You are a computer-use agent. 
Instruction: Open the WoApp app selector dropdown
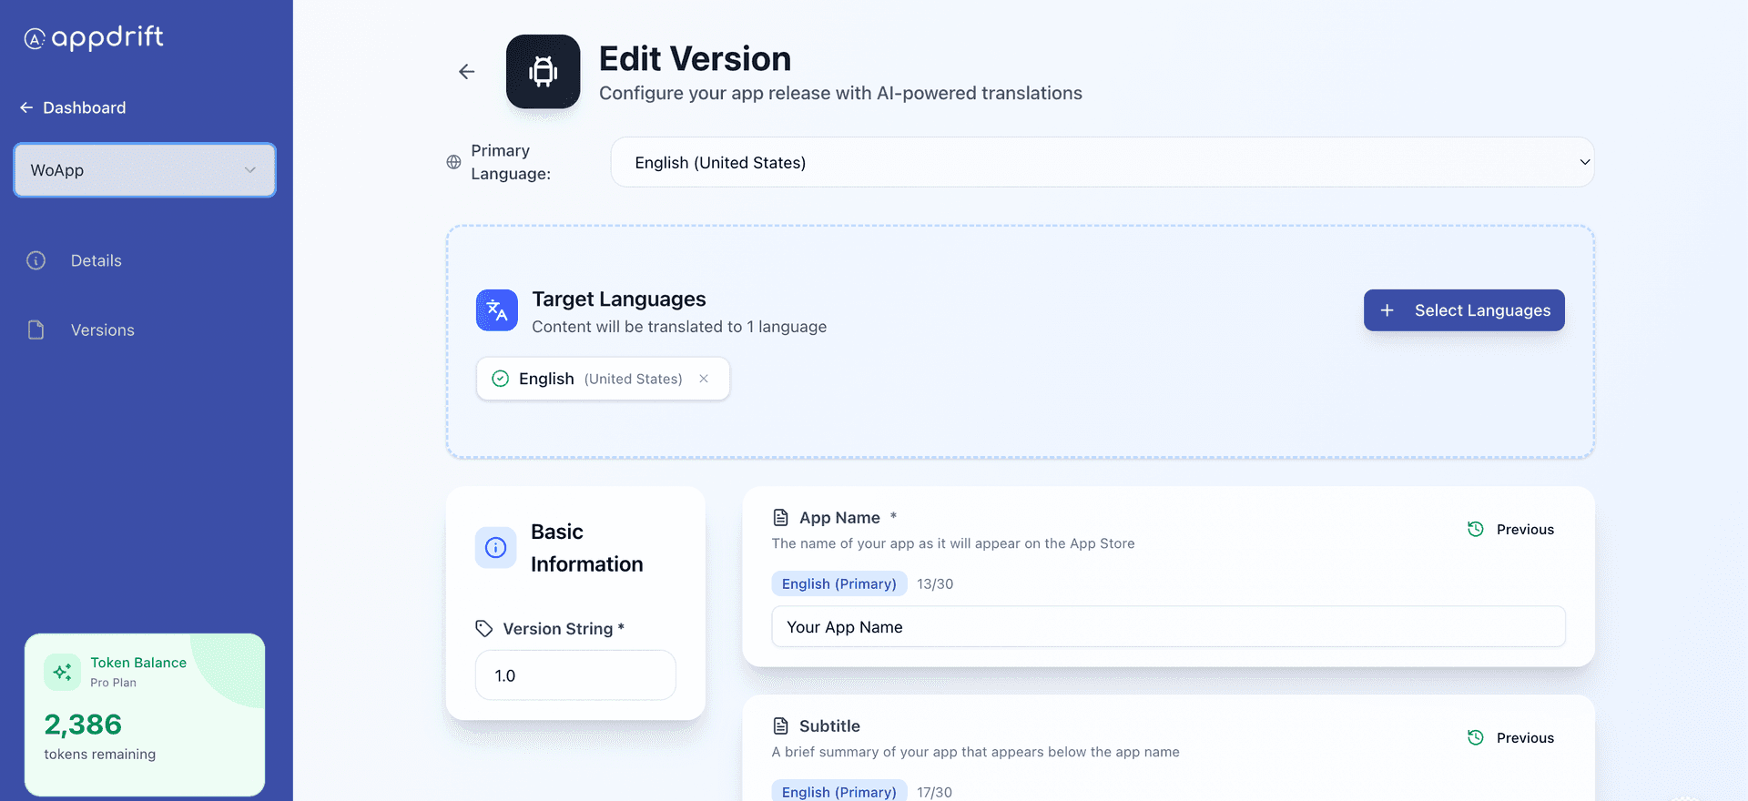(x=145, y=170)
